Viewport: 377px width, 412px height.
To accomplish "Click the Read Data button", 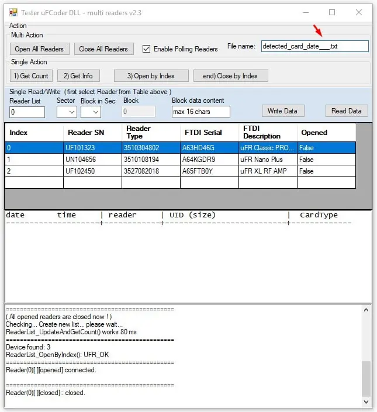I will click(x=347, y=111).
